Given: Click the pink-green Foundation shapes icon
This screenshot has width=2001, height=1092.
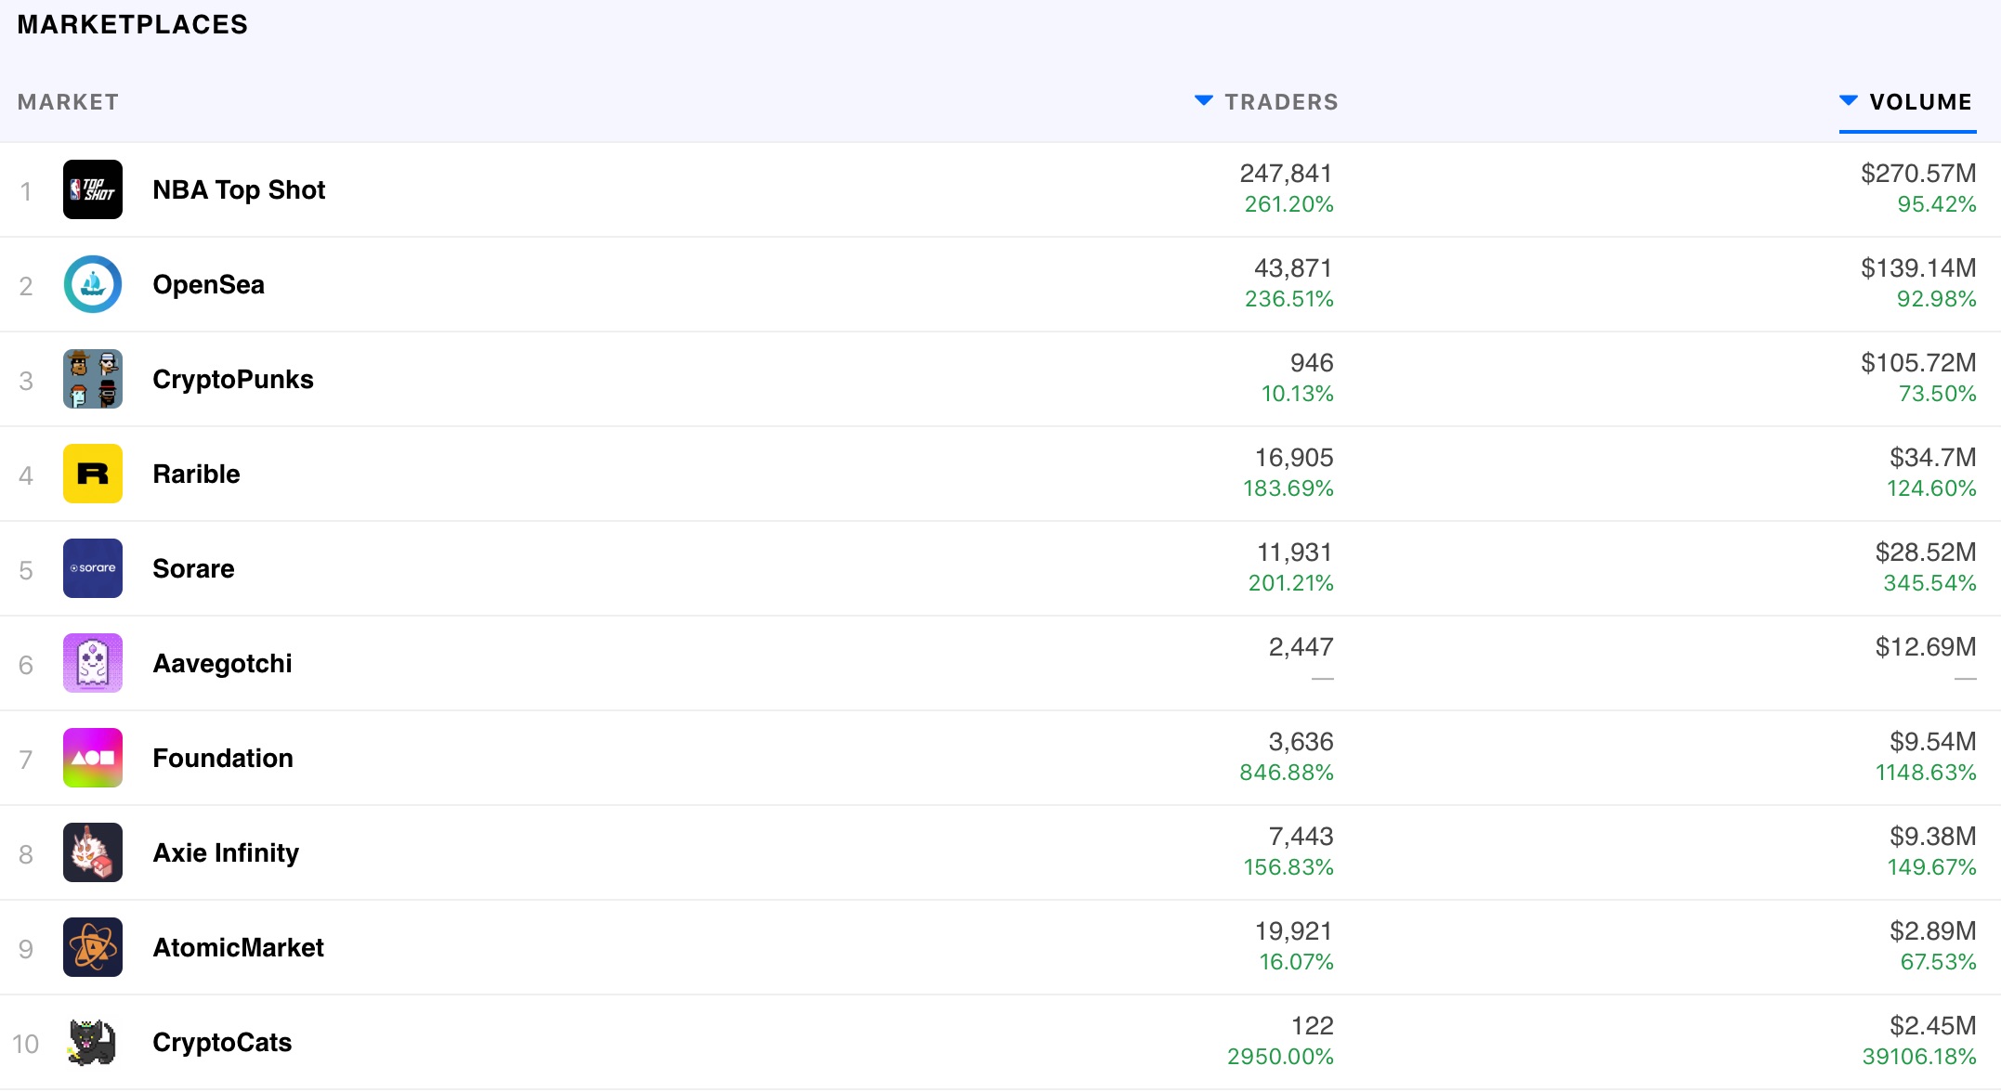Looking at the screenshot, I should click(92, 758).
